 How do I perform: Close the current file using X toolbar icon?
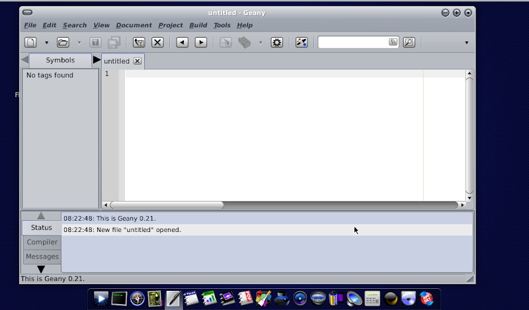157,42
